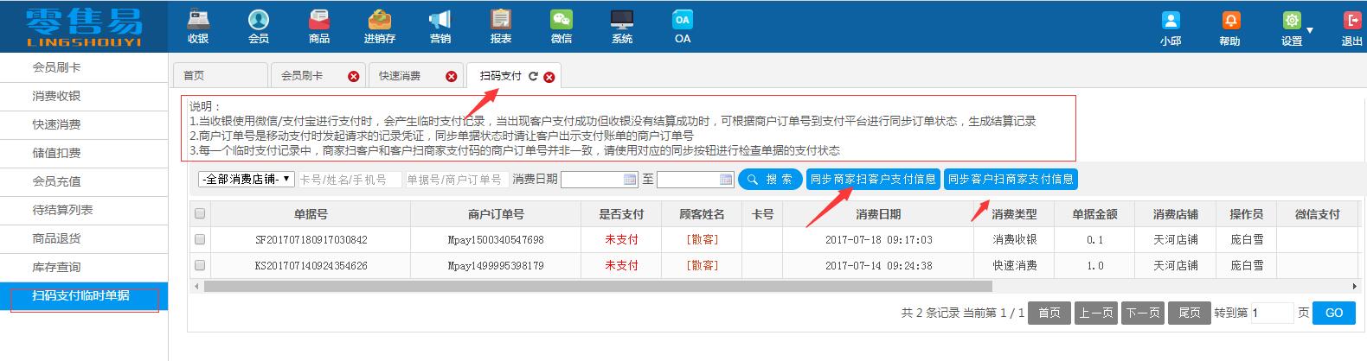This screenshot has width=1367, height=361.
Task: Click the 上一页 previous page button
Action: [1095, 313]
